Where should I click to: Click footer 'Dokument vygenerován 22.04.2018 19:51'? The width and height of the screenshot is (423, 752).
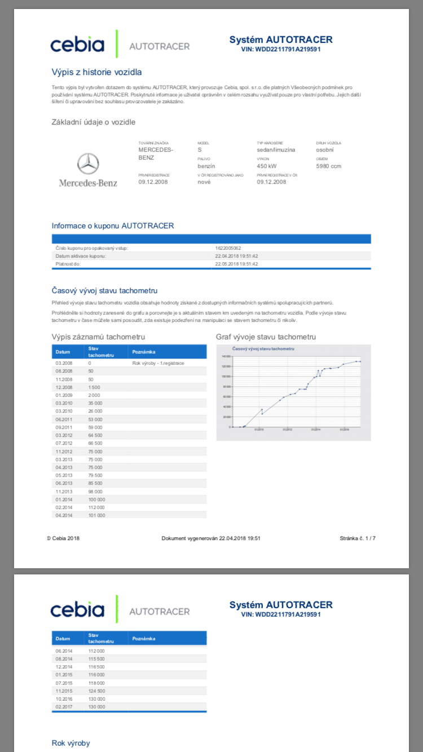pos(211,538)
